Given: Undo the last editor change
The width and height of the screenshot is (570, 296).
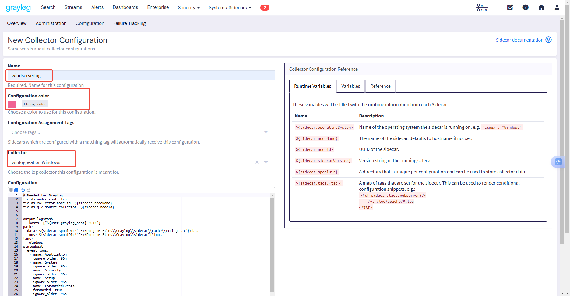Looking at the screenshot, I should pyautogui.click(x=23, y=190).
